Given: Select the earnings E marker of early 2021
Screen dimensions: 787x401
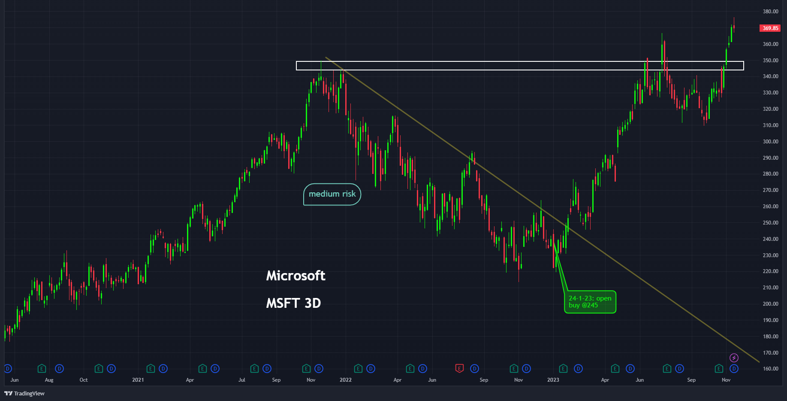Looking at the screenshot, I should (x=151, y=368).
